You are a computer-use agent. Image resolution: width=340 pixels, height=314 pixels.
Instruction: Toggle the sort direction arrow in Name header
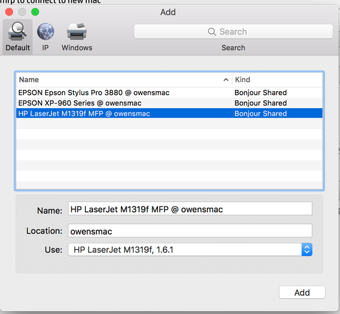tap(226, 80)
